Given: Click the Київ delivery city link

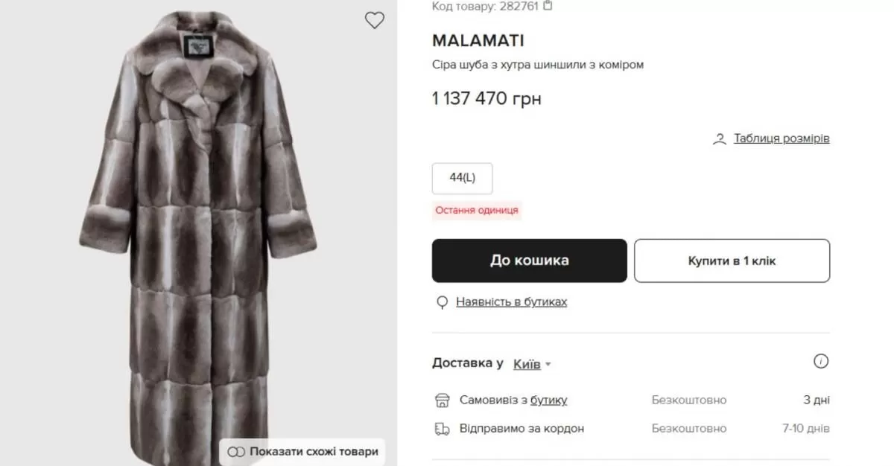Looking at the screenshot, I should pos(526,364).
